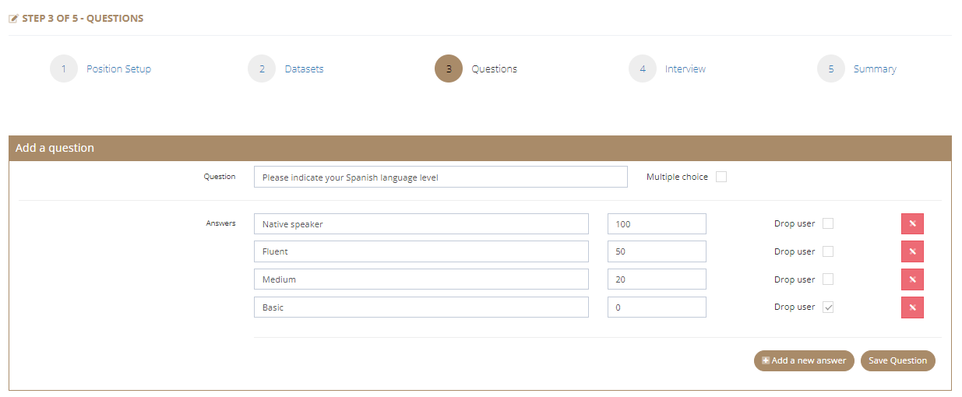This screenshot has height=397, width=962.
Task: Delete the Fluent answer row
Action: [912, 251]
